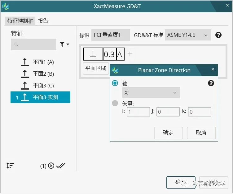
Task: Click the double checkmark select-all icon
Action: point(61,166)
